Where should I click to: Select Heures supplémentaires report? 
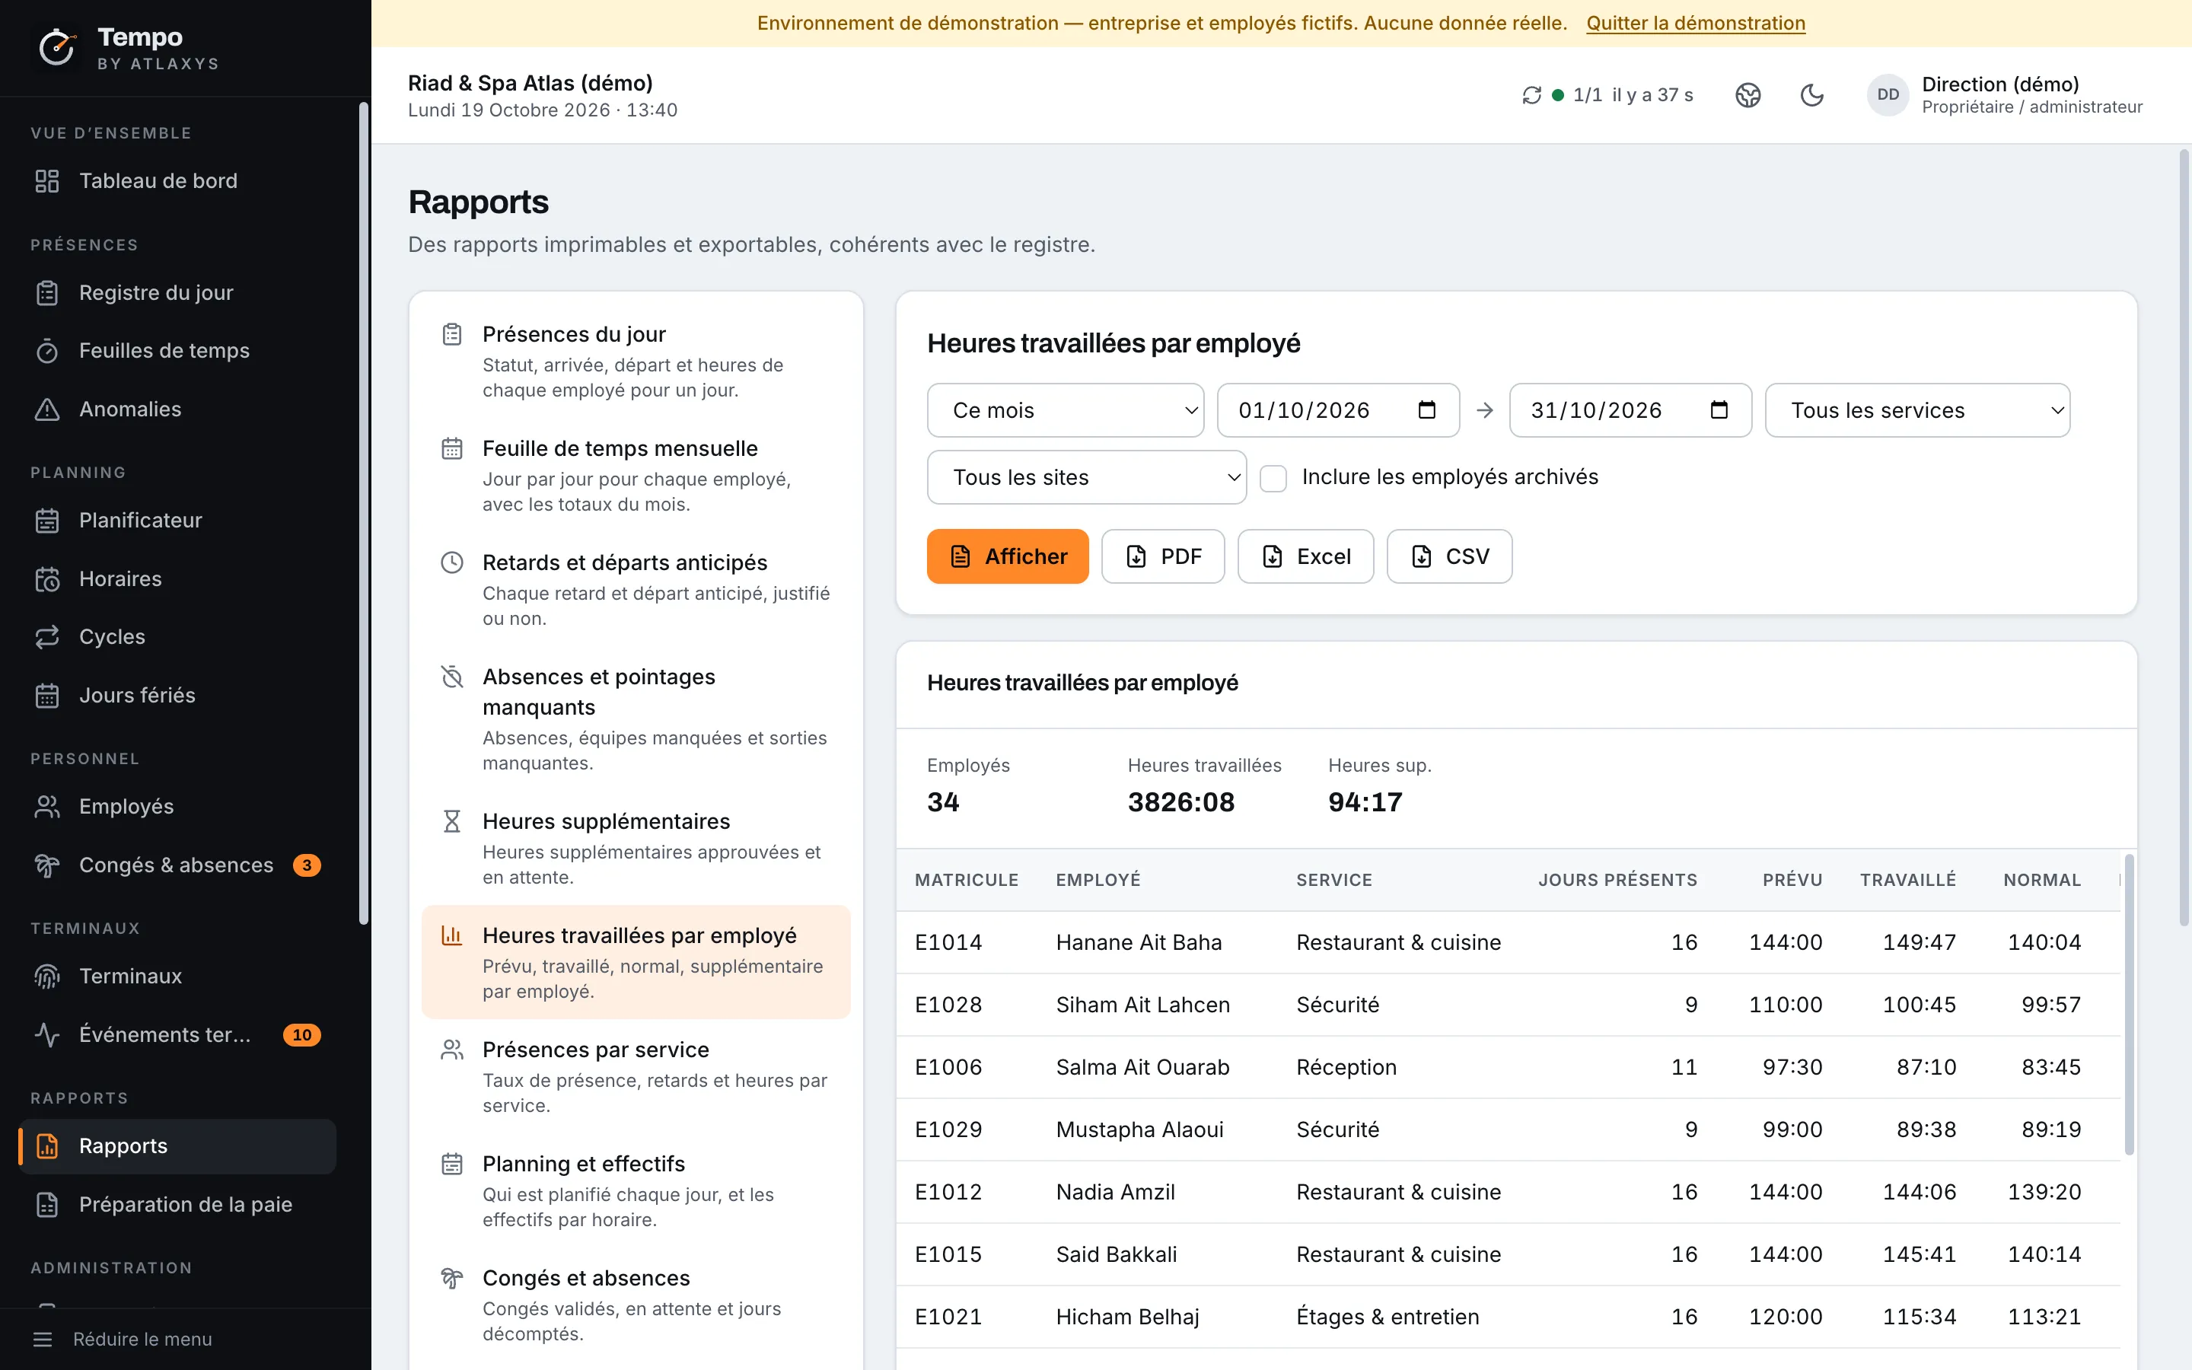tap(636, 848)
